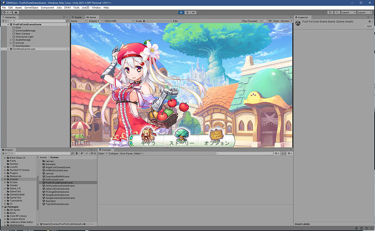Select the GirlSymphonyDramaScene asset
The height and width of the screenshot is (231, 375).
tap(60, 185)
